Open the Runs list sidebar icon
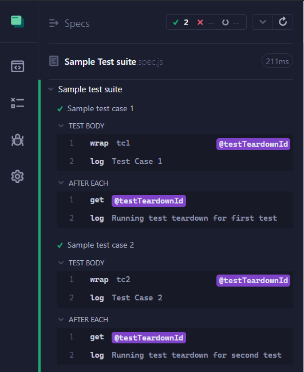This screenshot has height=372, width=304. tap(17, 103)
